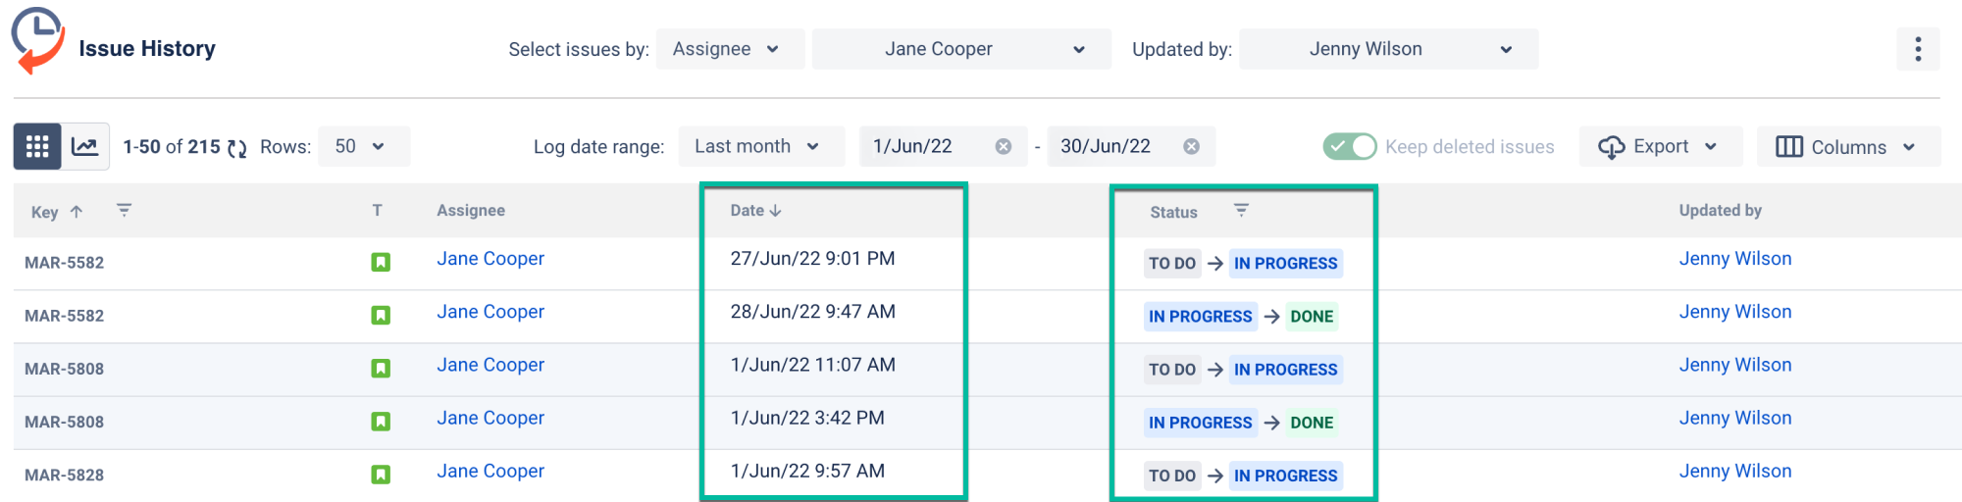Open the Status column filter icon
Image resolution: width=1962 pixels, height=502 pixels.
point(1241,210)
